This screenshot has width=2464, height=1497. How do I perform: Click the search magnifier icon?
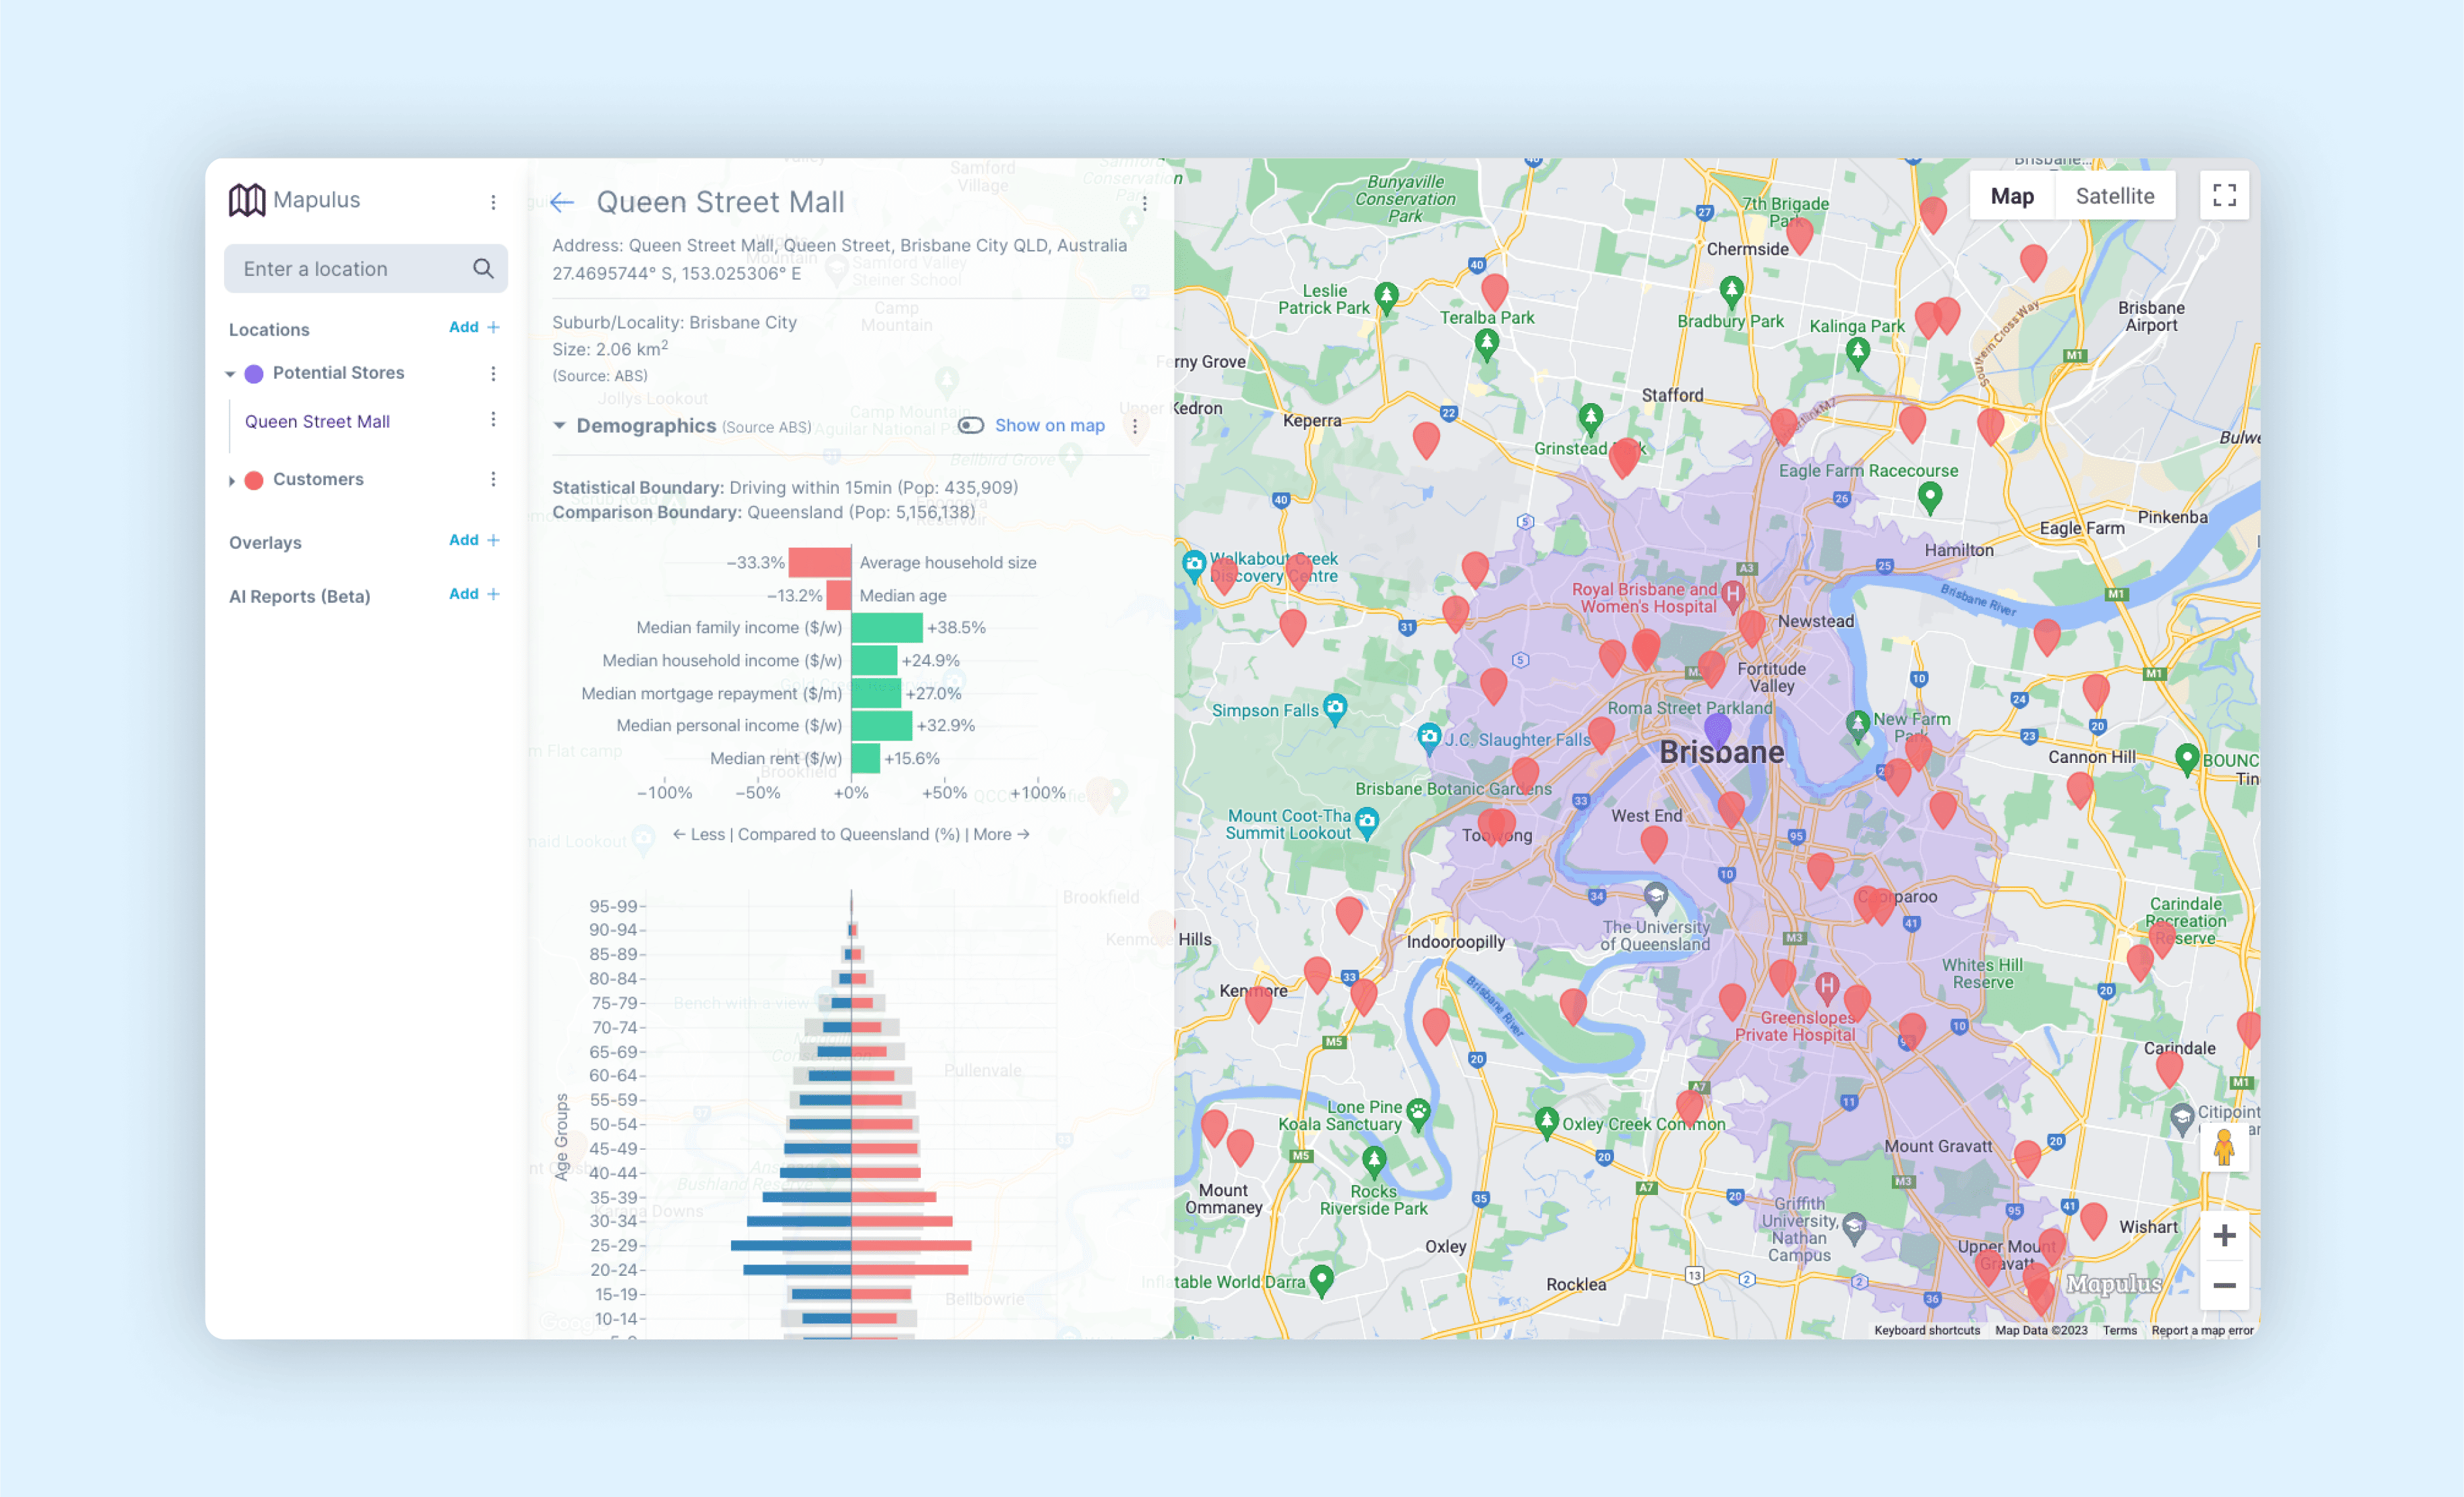click(483, 269)
